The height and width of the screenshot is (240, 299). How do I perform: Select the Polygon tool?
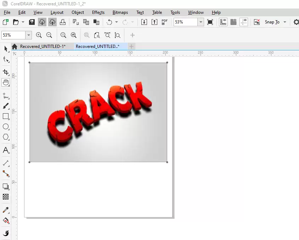click(6, 137)
